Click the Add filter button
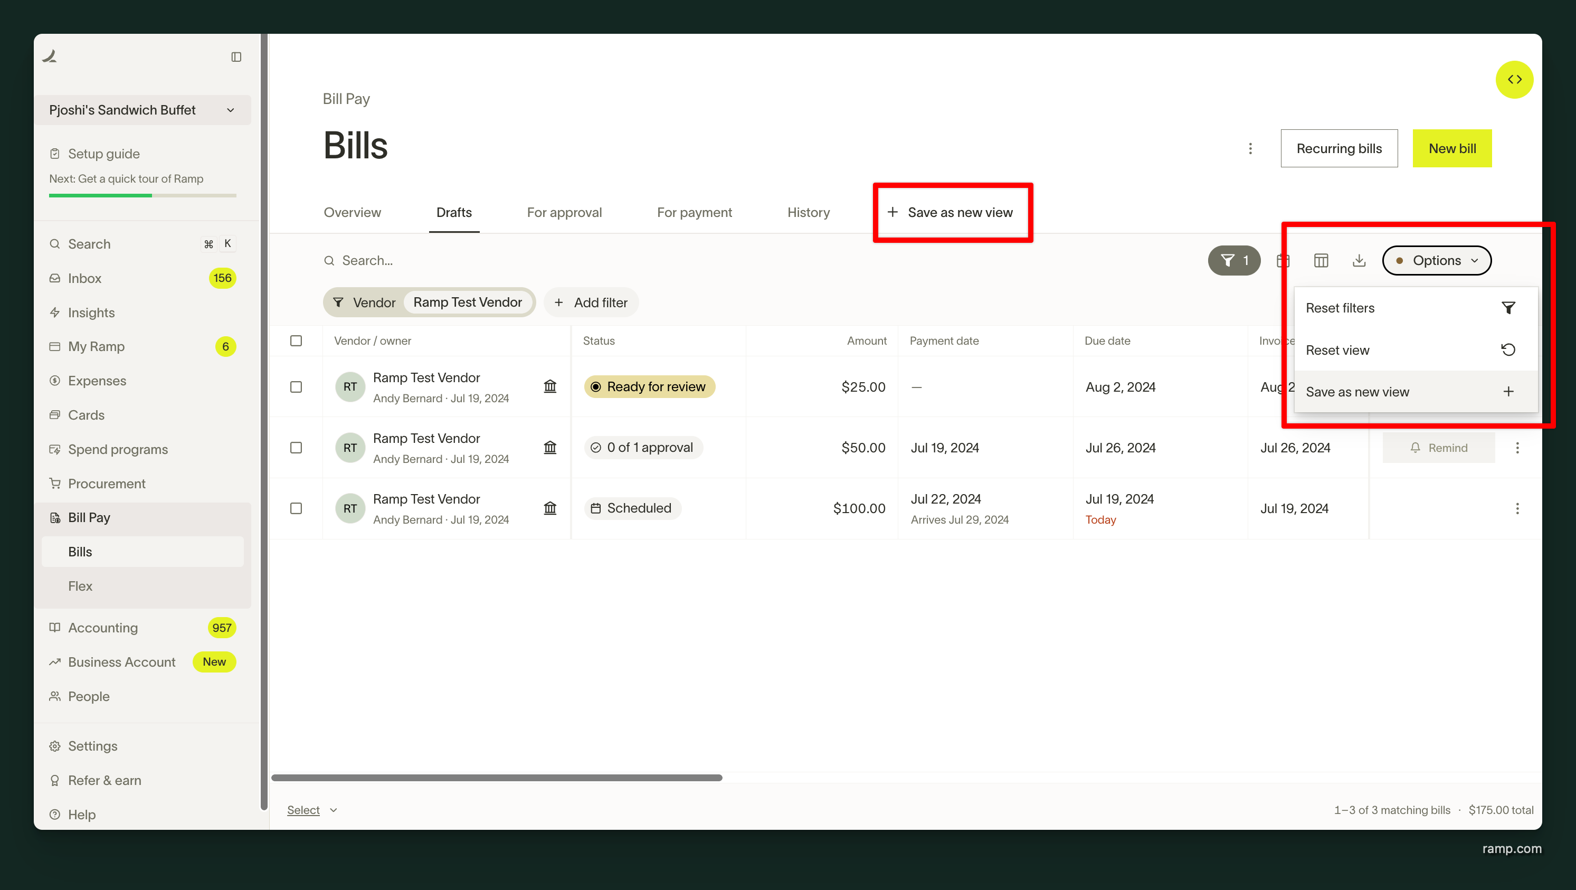 [591, 302]
